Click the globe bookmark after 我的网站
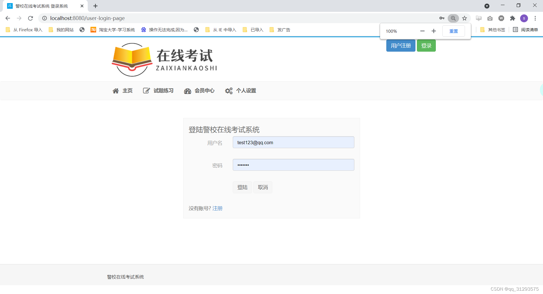 click(x=82, y=30)
